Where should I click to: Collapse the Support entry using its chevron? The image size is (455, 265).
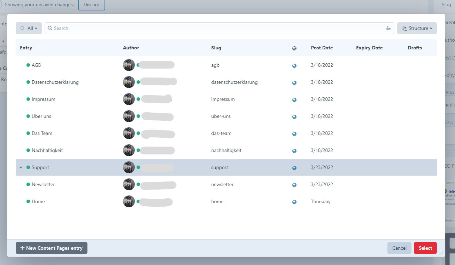(21, 167)
